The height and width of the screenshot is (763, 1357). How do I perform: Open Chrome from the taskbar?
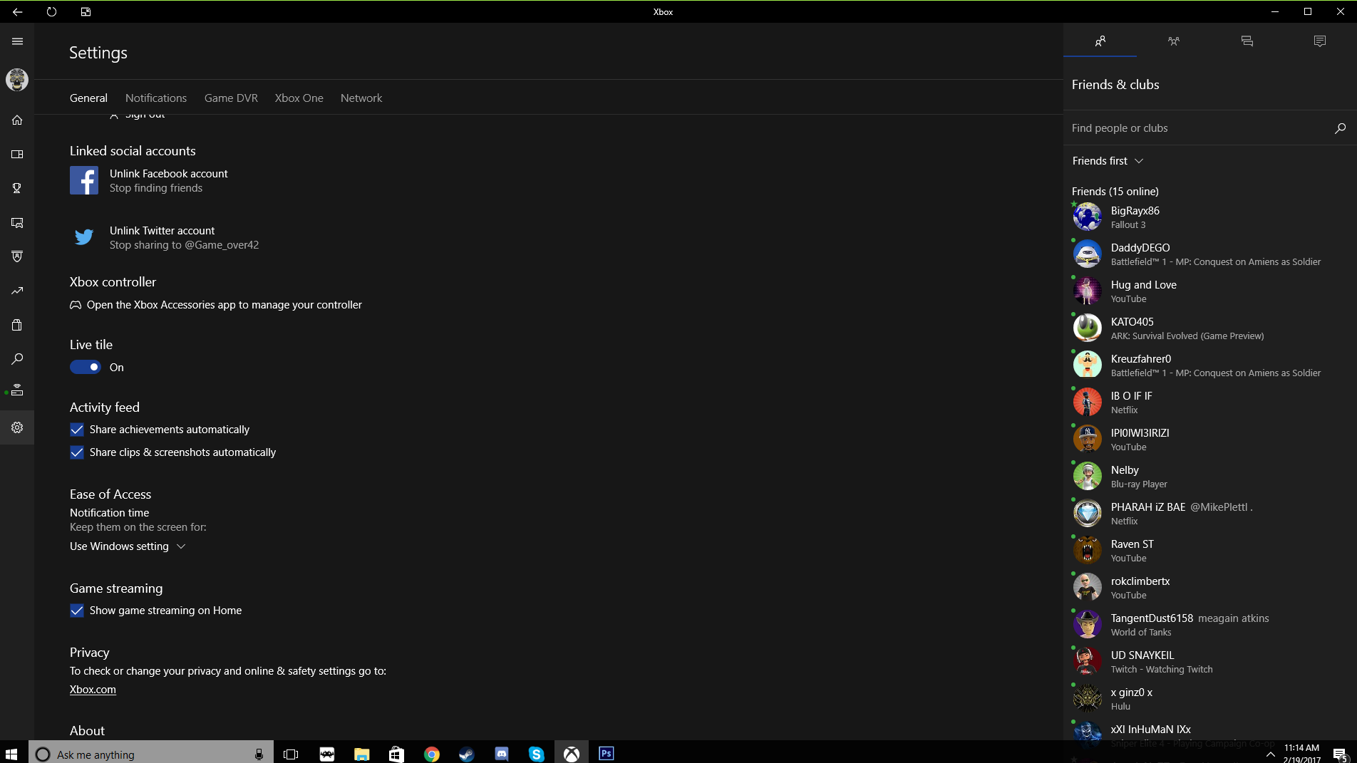click(x=432, y=753)
